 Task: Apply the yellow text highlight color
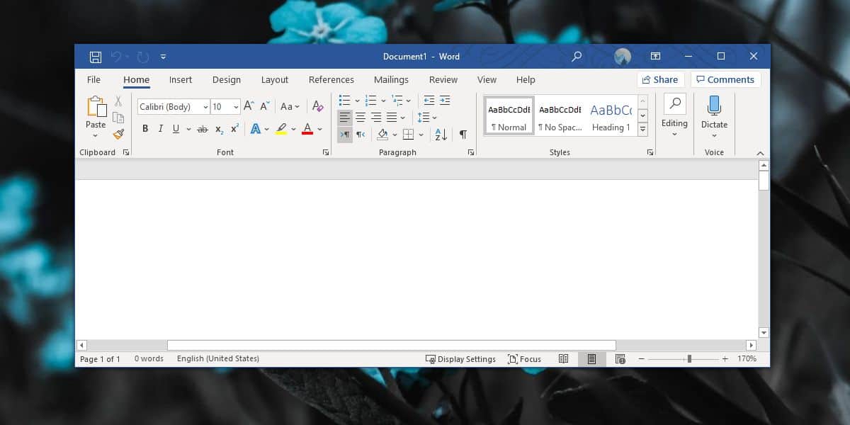(281, 129)
